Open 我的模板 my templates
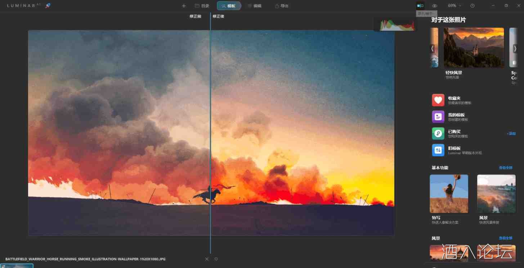Screen dimensions: 524x268 tap(474, 117)
